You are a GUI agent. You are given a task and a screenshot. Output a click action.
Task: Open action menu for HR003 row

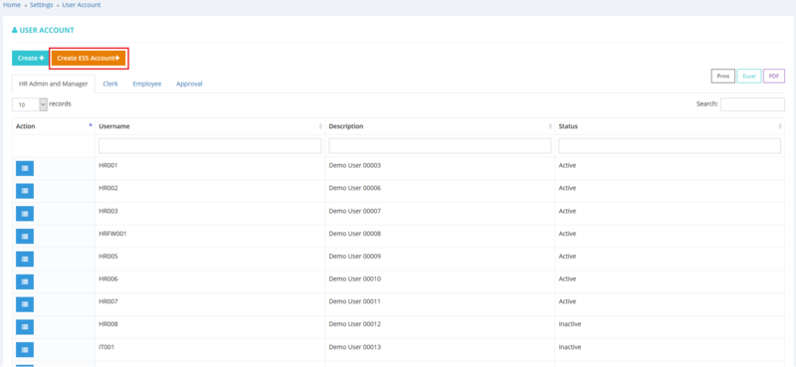click(x=25, y=213)
